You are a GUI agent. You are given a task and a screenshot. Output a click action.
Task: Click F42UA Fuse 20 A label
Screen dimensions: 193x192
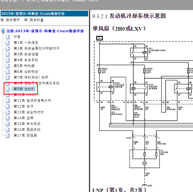[x=150, y=71]
